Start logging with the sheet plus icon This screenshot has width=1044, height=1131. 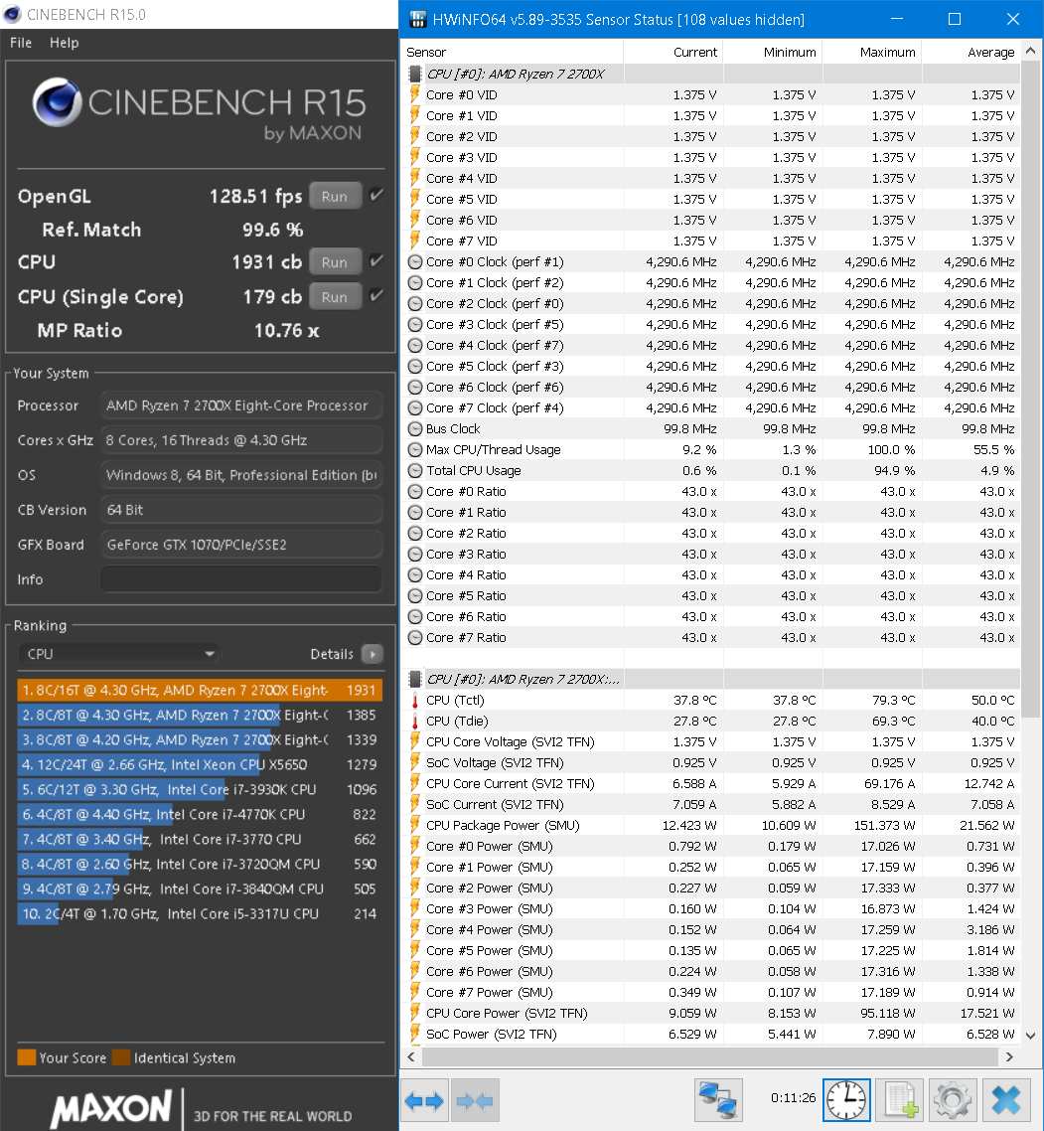tap(899, 1100)
